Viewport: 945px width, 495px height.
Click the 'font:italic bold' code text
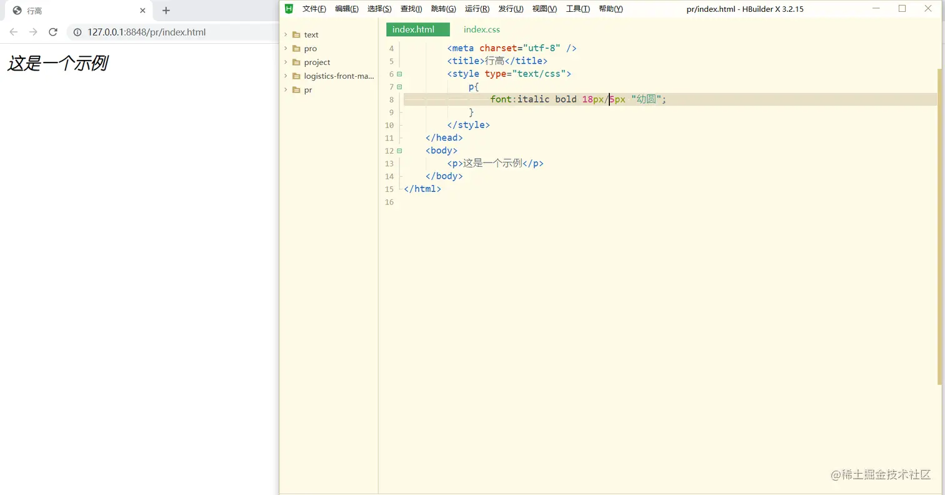pos(534,99)
